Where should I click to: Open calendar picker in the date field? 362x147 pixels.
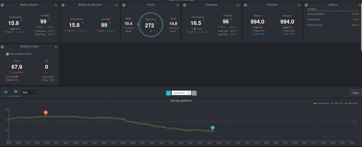click(189, 93)
